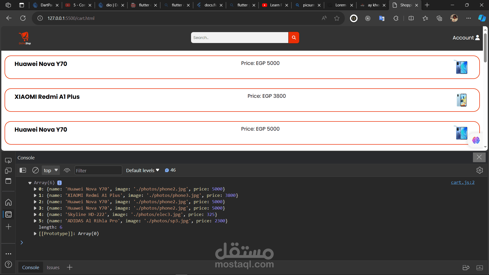The height and width of the screenshot is (275, 489).
Task: Toggle live expression eye icon
Action: [x=67, y=170]
